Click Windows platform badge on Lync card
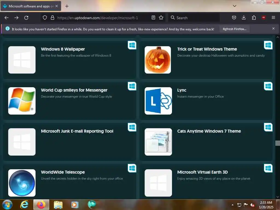 [x=268, y=86]
